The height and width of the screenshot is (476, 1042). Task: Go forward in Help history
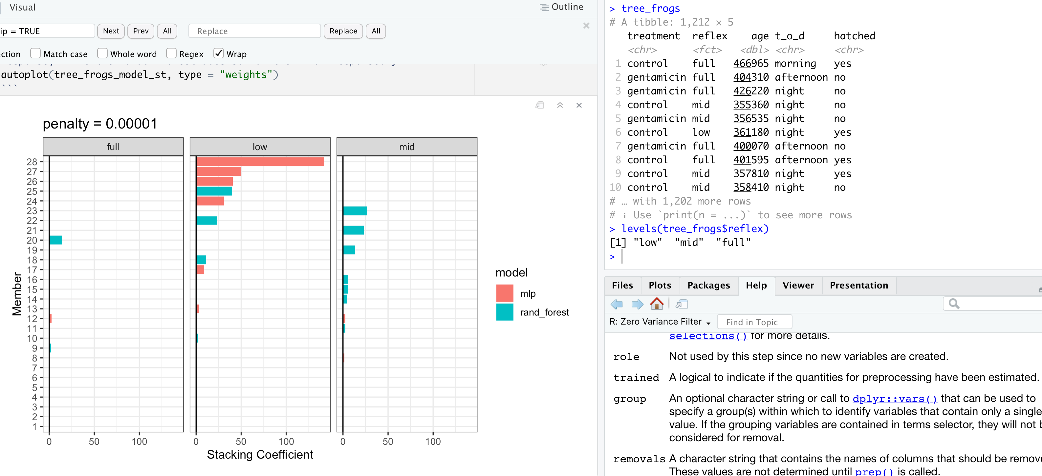click(638, 304)
